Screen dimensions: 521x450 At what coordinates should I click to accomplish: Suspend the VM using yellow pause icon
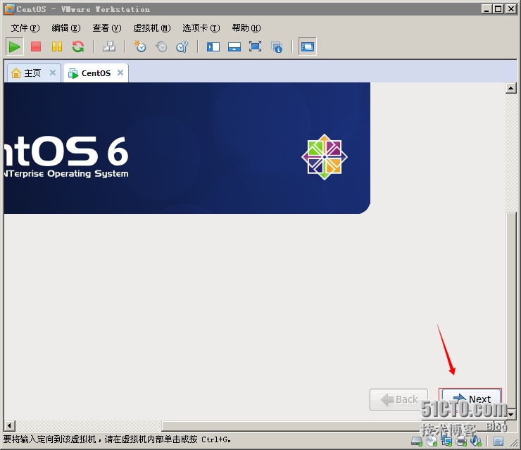click(57, 46)
